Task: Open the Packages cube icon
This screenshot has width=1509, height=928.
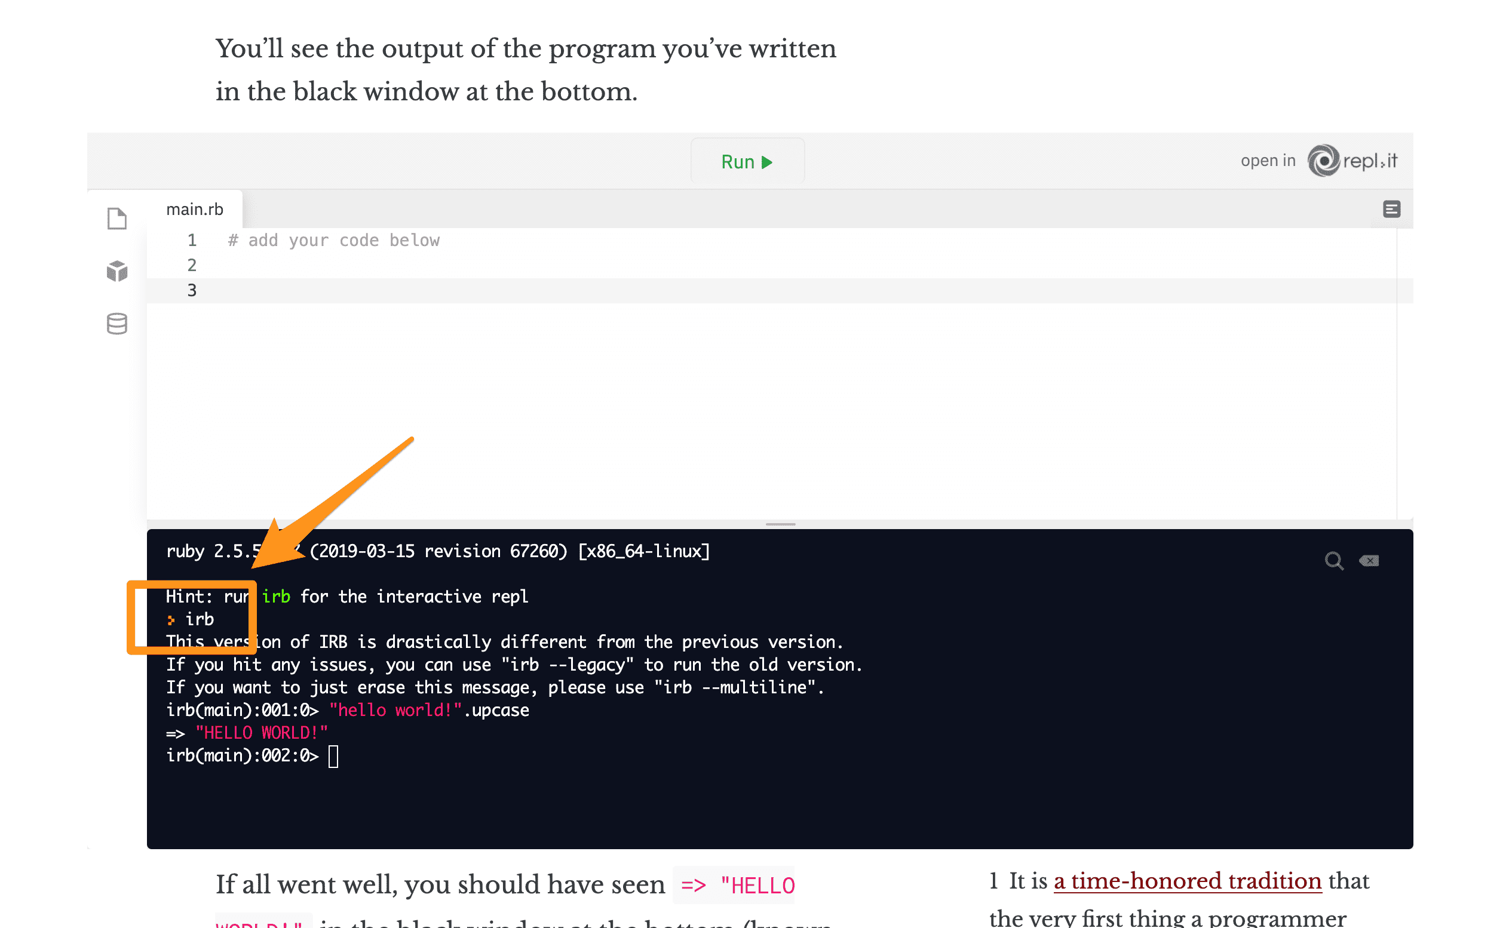Action: click(x=116, y=271)
